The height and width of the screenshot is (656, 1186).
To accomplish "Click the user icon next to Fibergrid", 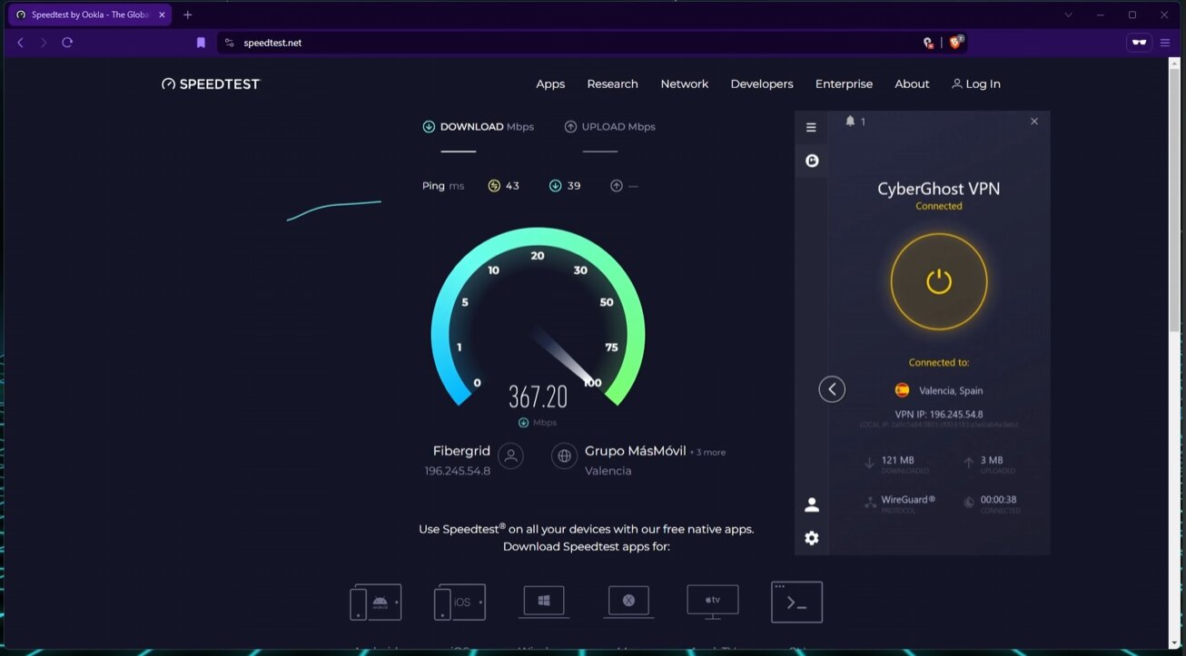I will [x=511, y=456].
